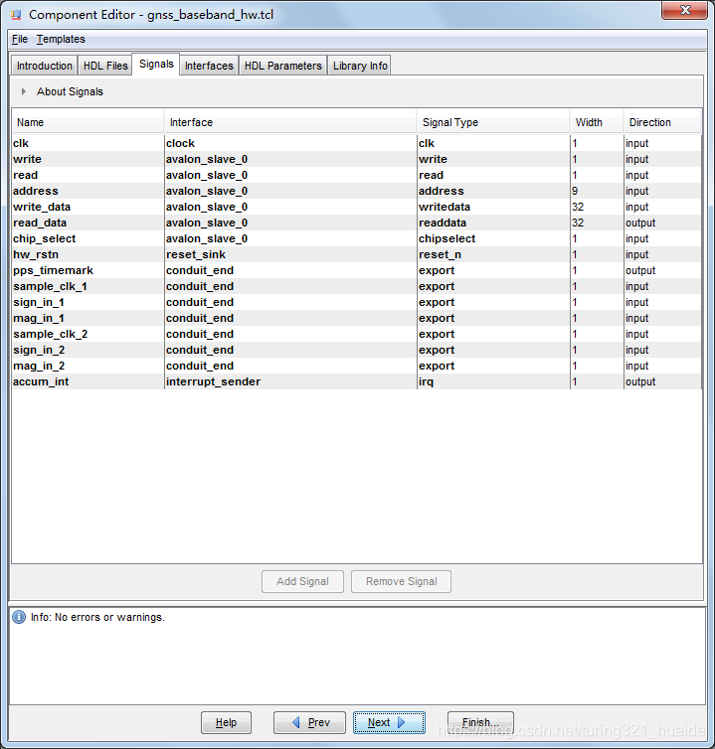
Task: Sort by the Name column header
Action: 88,122
